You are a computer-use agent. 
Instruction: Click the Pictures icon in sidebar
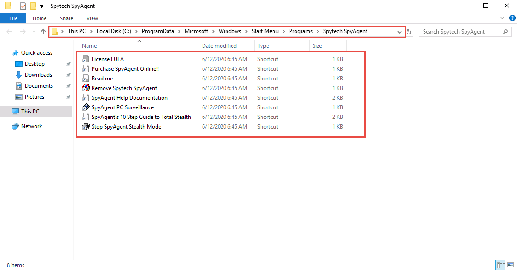pyautogui.click(x=19, y=97)
